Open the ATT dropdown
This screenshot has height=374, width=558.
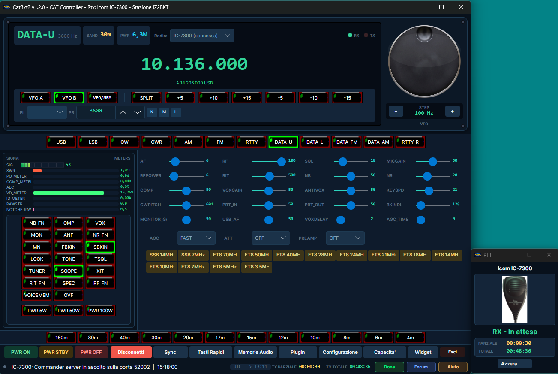click(x=270, y=238)
